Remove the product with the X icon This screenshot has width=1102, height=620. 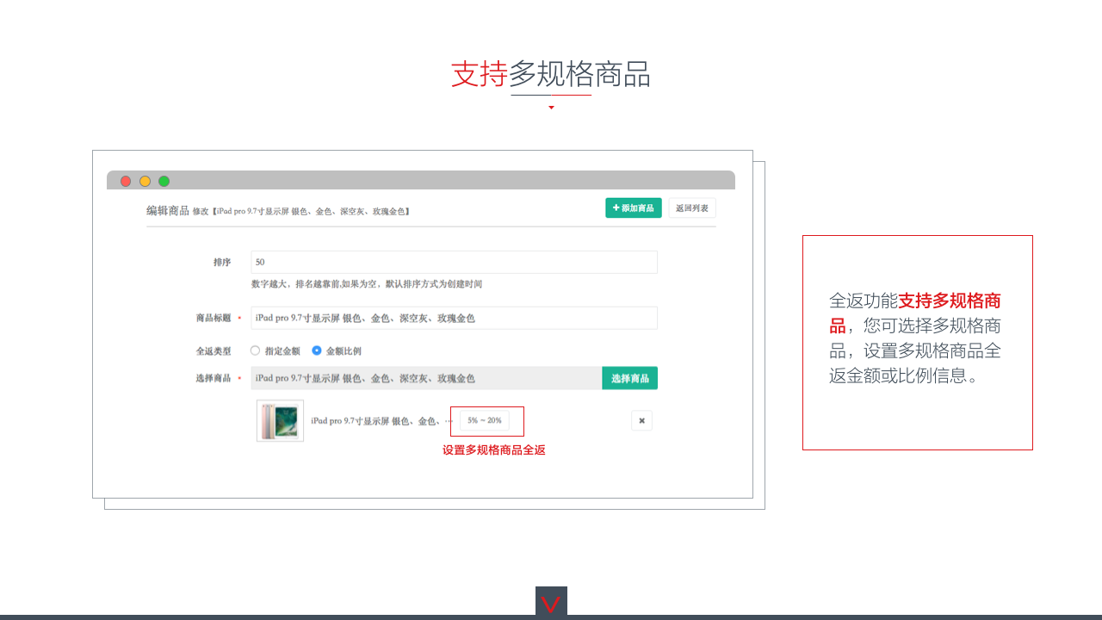click(641, 420)
